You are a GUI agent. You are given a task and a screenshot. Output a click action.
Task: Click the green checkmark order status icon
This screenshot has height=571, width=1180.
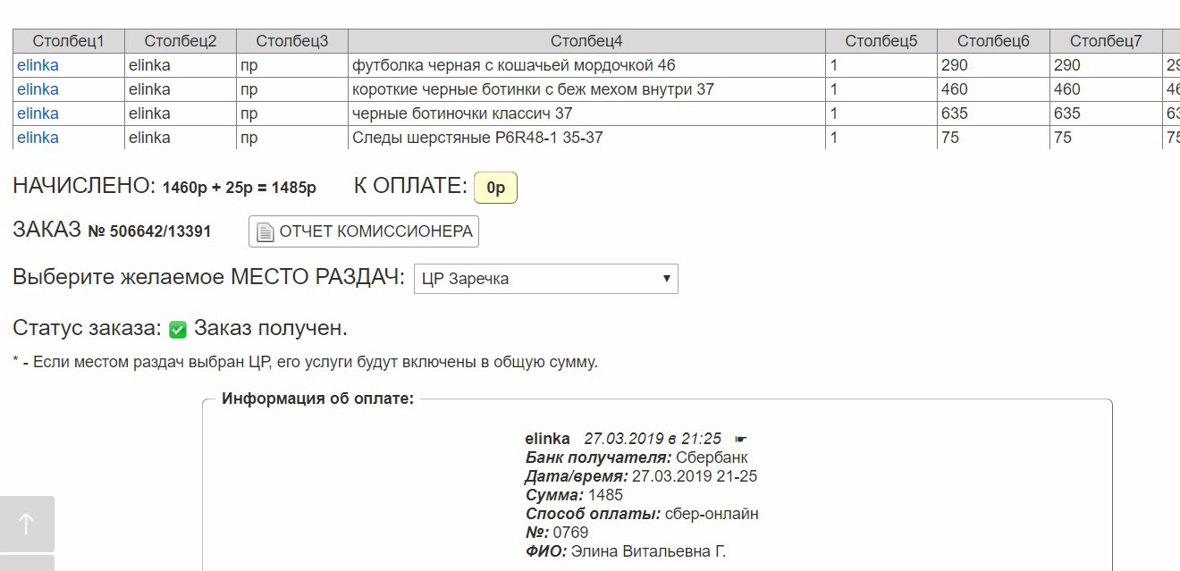(178, 330)
